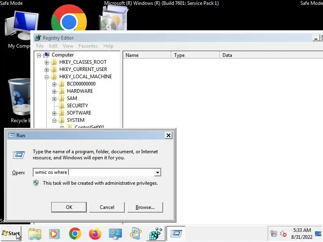Click the Registry Editor title bar icon
The width and height of the screenshot is (323, 242).
38,38
